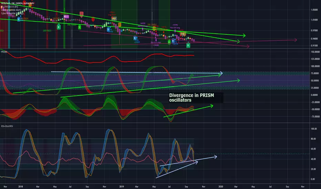Click the Doji marker near September 2019
Screen dimensions: 321x189
(x=183, y=34)
